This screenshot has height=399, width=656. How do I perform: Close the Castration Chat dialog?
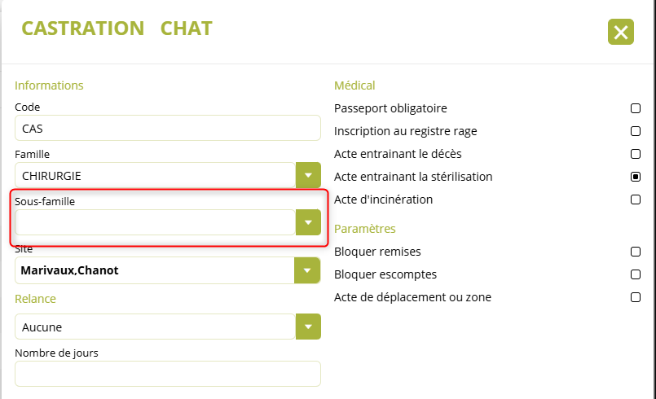(x=621, y=32)
